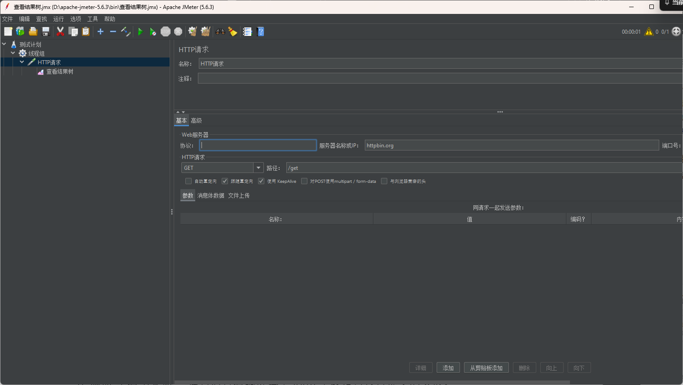Click the Clear All double broom icon
The width and height of the screenshot is (683, 385).
(206, 31)
